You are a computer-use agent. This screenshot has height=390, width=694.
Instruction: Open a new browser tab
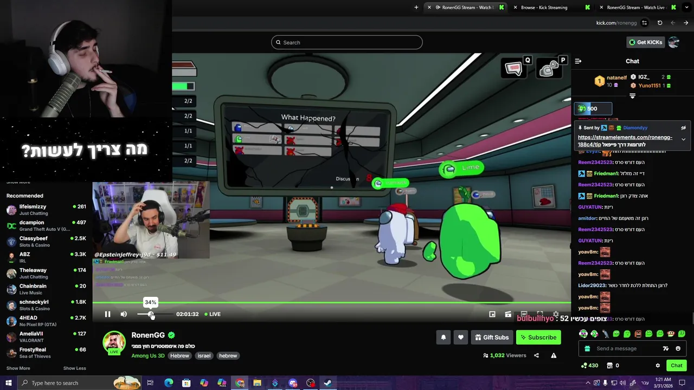[x=416, y=8]
